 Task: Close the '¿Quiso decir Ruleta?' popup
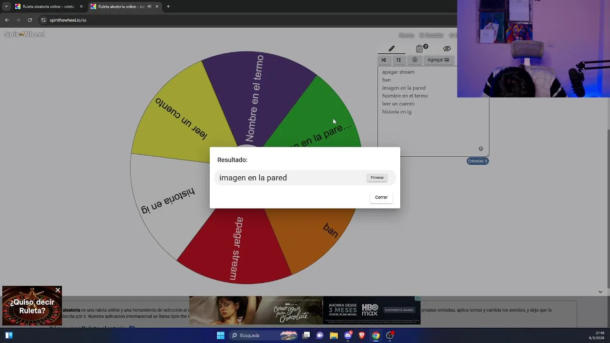[58, 290]
